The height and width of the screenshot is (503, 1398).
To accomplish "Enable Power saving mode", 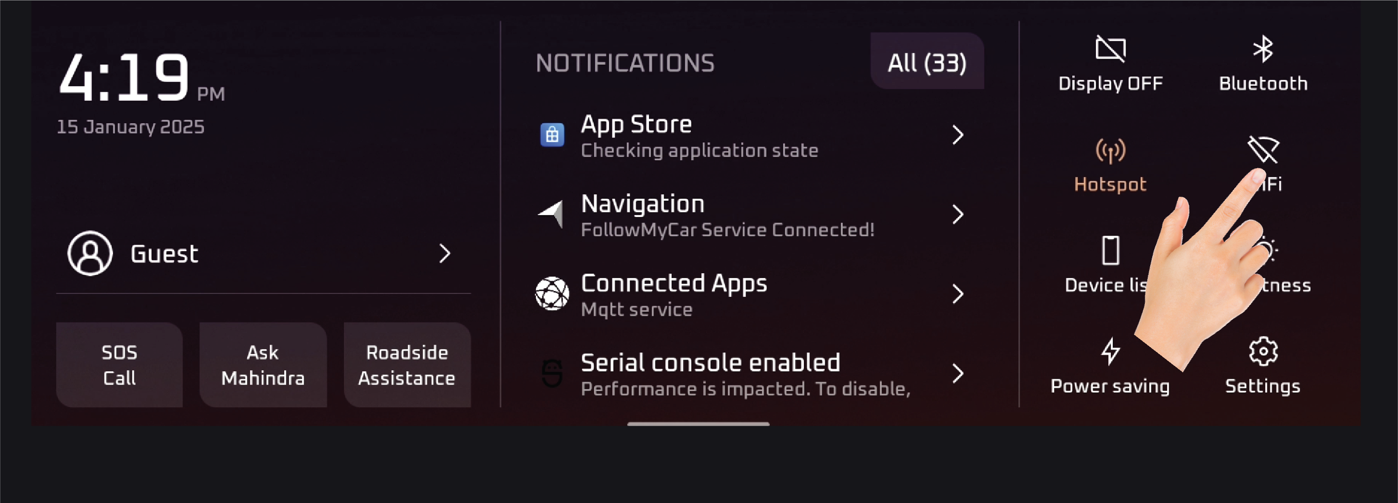I will pyautogui.click(x=1110, y=364).
